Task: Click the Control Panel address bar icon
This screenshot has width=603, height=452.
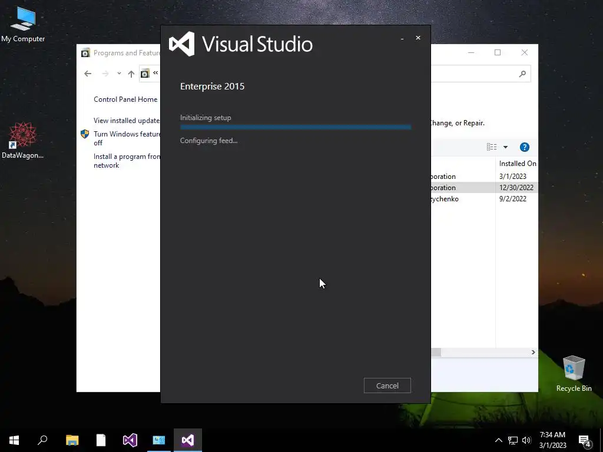Action: point(145,74)
